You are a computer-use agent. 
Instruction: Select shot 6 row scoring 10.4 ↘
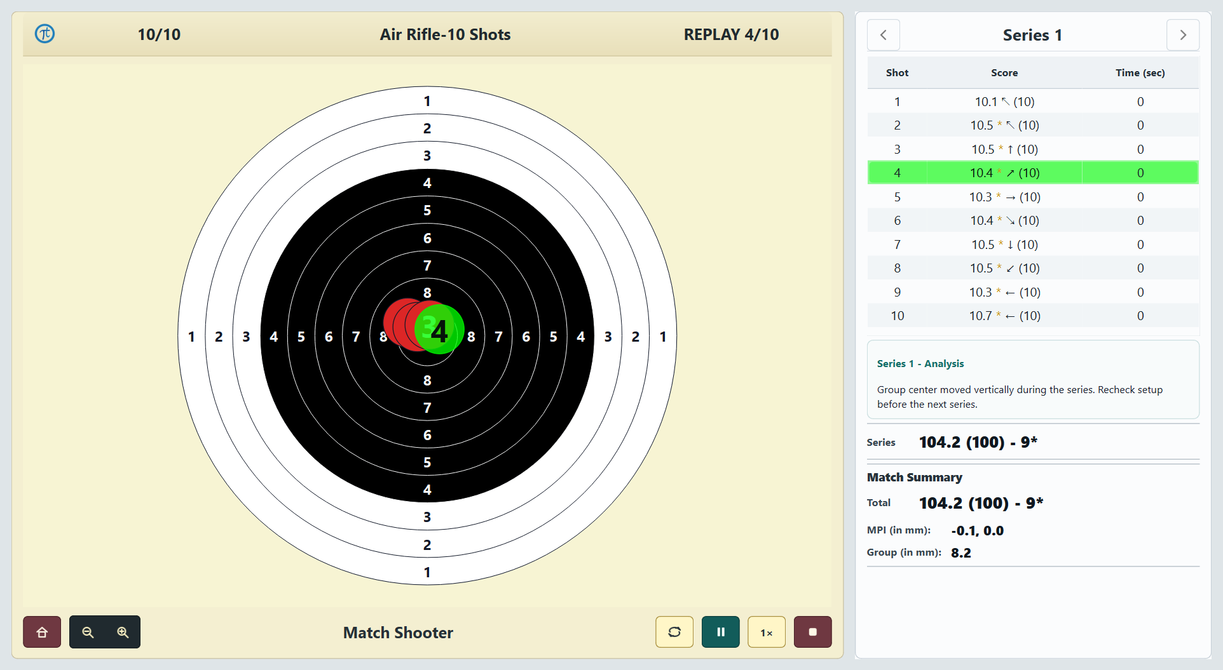coord(1033,220)
